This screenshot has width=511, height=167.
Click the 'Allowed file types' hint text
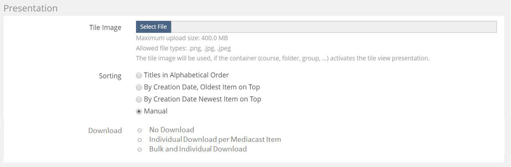point(183,48)
